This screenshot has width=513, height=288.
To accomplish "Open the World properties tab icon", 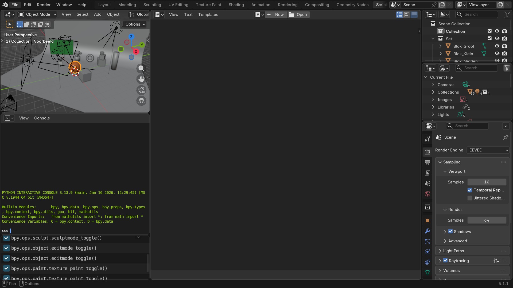I will (428, 194).
